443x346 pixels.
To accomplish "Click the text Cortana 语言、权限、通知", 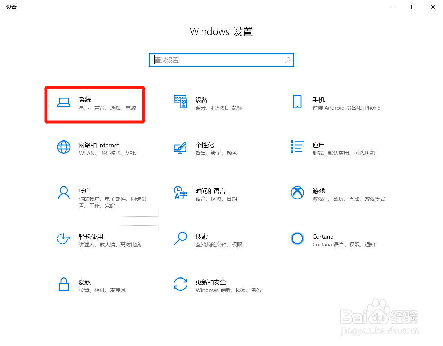I will pyautogui.click(x=344, y=245).
